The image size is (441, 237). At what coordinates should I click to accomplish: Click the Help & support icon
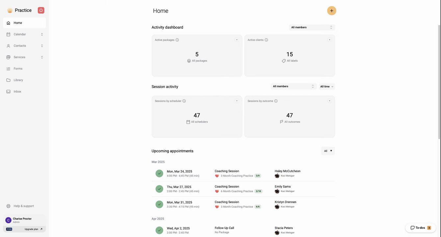tap(9, 206)
